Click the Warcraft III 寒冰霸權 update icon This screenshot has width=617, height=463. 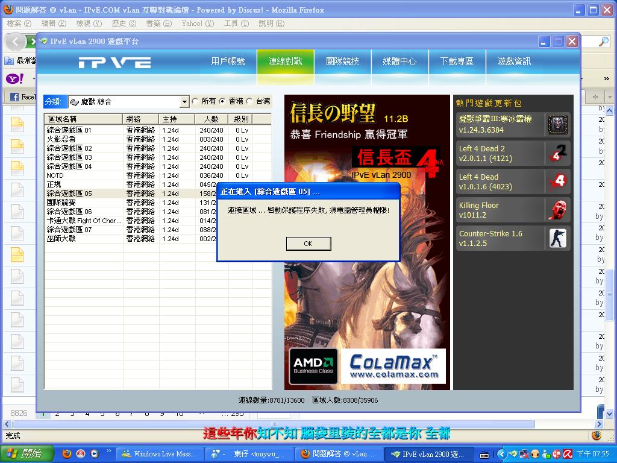click(557, 125)
